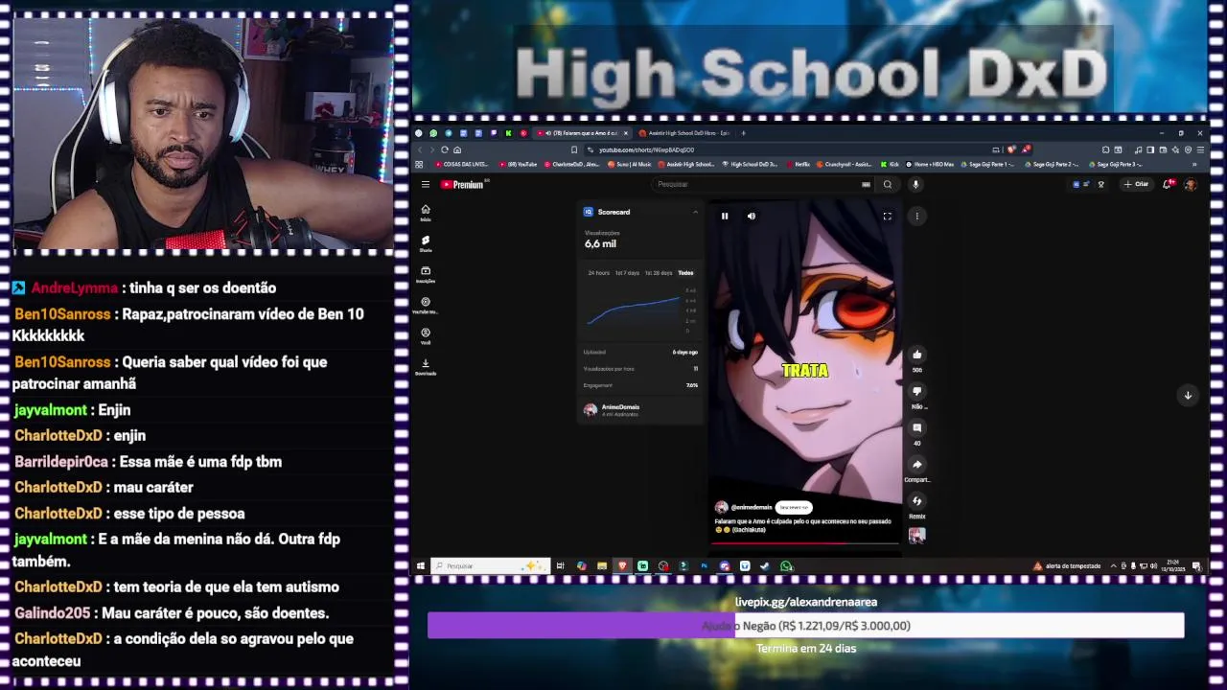Seek on the Shorts red progress bar

[x=805, y=542]
